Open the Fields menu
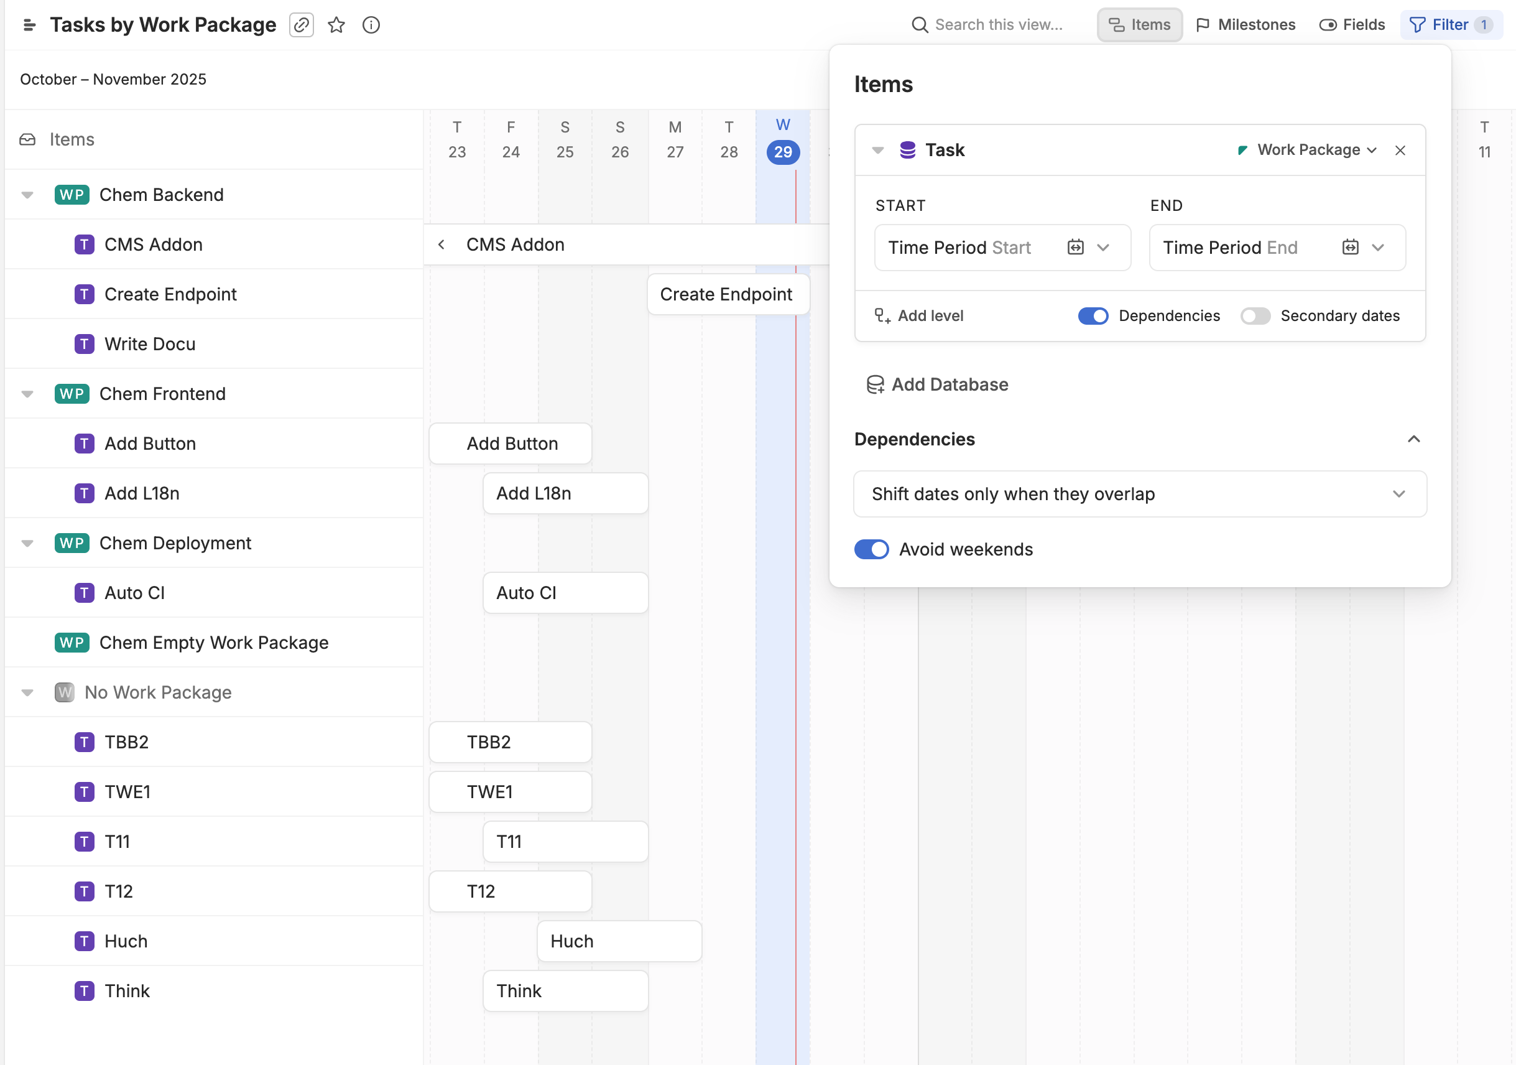The width and height of the screenshot is (1516, 1065). [1352, 25]
